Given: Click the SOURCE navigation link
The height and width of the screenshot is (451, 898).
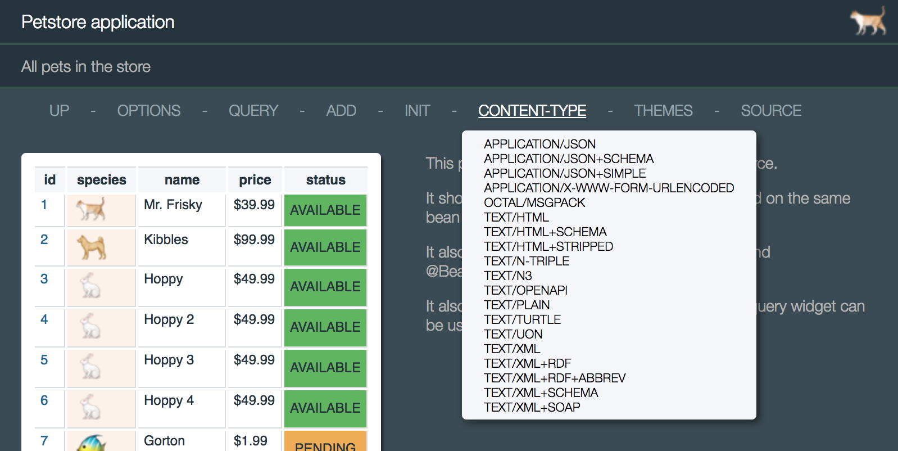Looking at the screenshot, I should tap(770, 111).
